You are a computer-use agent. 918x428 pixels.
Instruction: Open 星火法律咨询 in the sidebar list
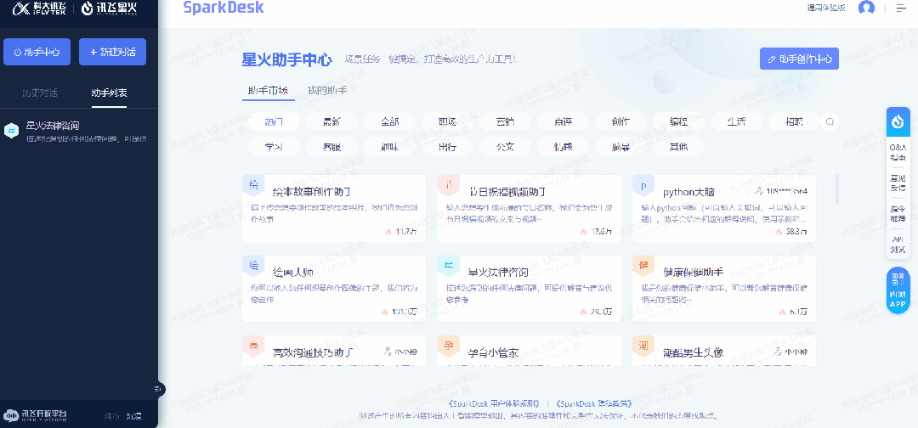pos(79,132)
